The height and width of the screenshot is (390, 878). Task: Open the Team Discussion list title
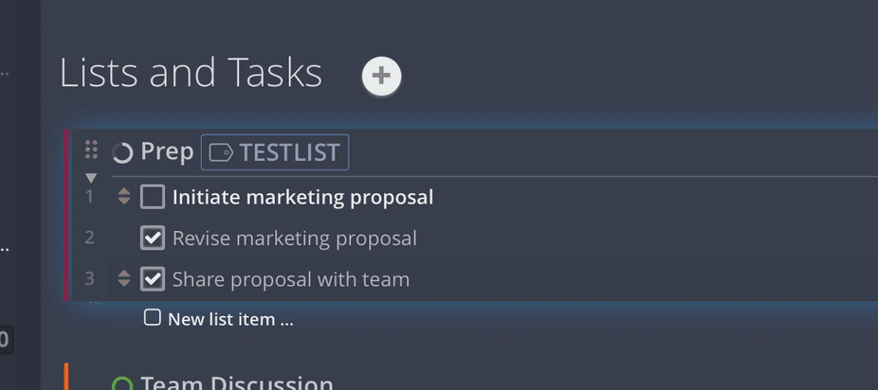pyautogui.click(x=237, y=383)
